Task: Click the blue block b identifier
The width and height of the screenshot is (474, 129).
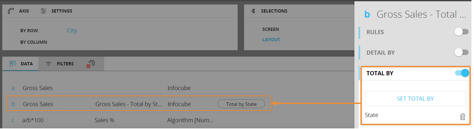Action: pos(367,14)
